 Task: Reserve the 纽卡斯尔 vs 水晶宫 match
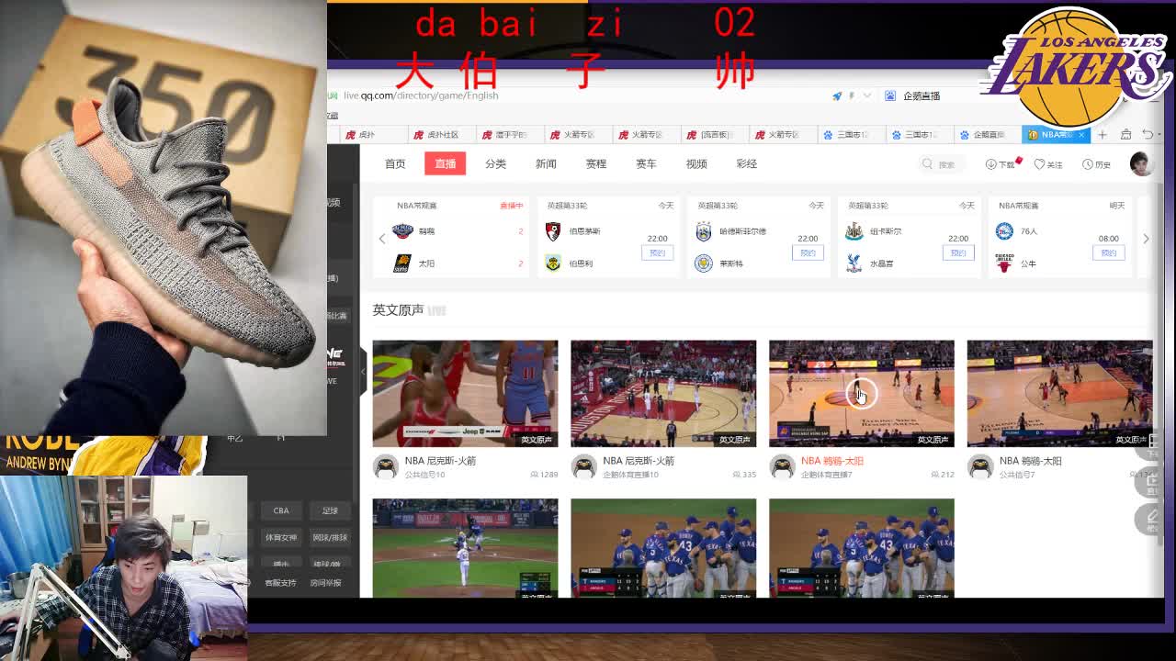pos(958,252)
